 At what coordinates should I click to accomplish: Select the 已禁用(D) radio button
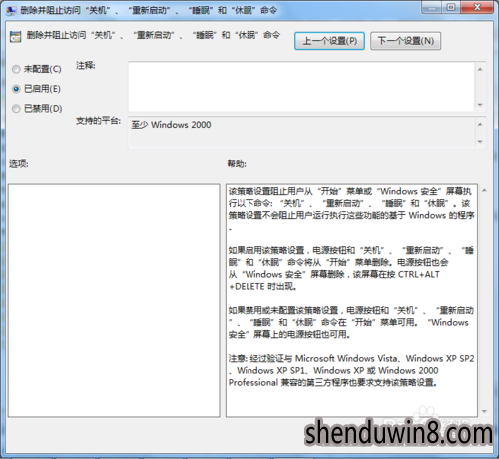(16, 109)
